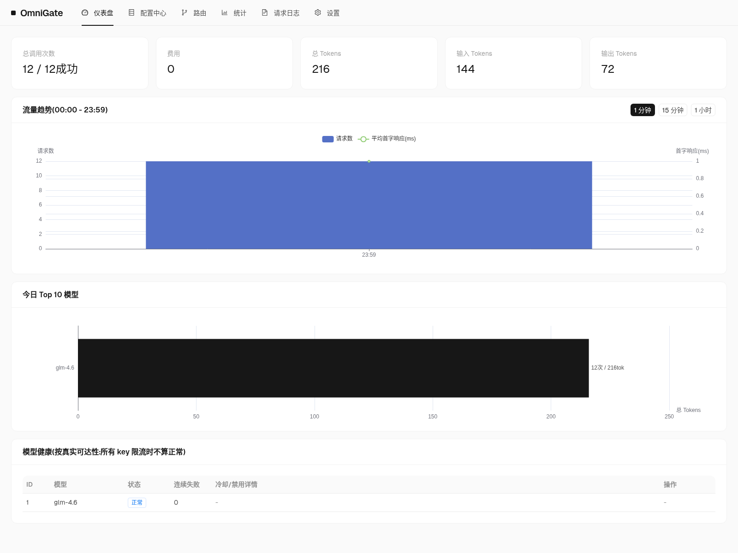
Task: Click the 输入 Tokens value 144
Action: [465, 69]
